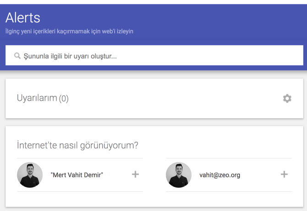
Task: Select the vahit@zeo.org suggestion text
Action: click(219, 175)
